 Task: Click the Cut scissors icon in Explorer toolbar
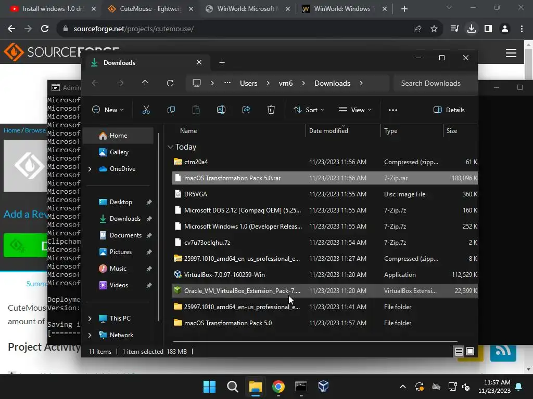(x=146, y=110)
